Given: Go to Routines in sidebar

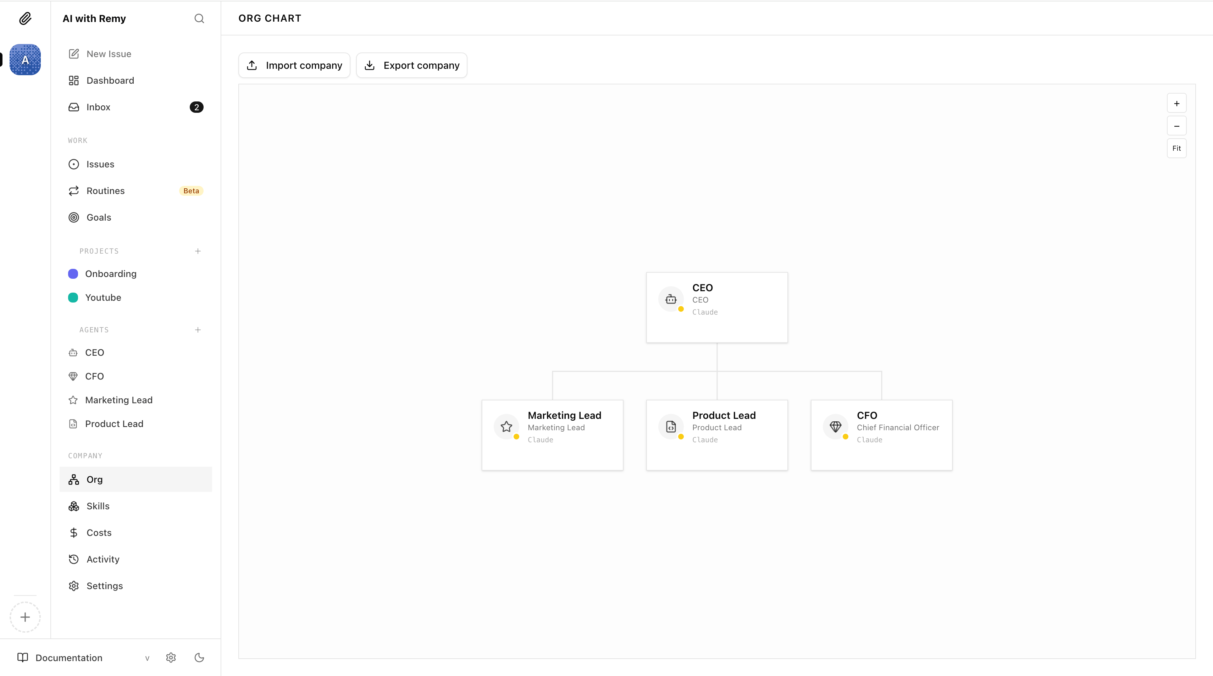Looking at the screenshot, I should pos(105,191).
